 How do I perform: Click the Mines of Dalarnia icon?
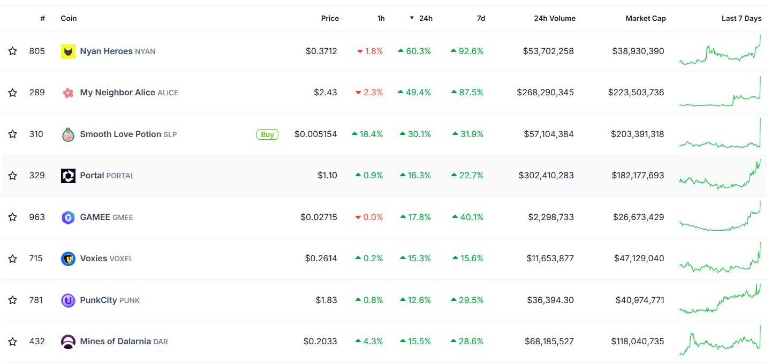(x=68, y=342)
